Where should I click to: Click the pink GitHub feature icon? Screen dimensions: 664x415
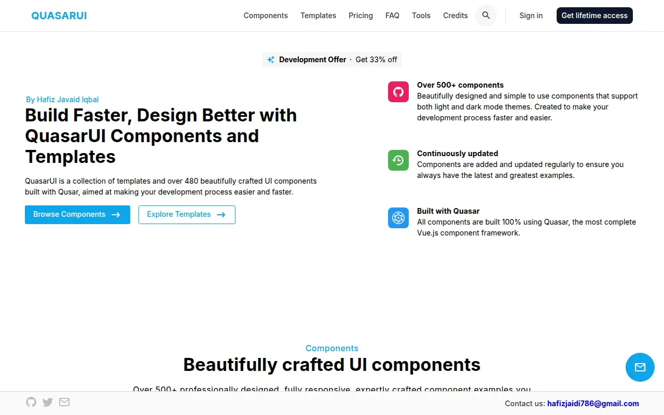pos(398,92)
